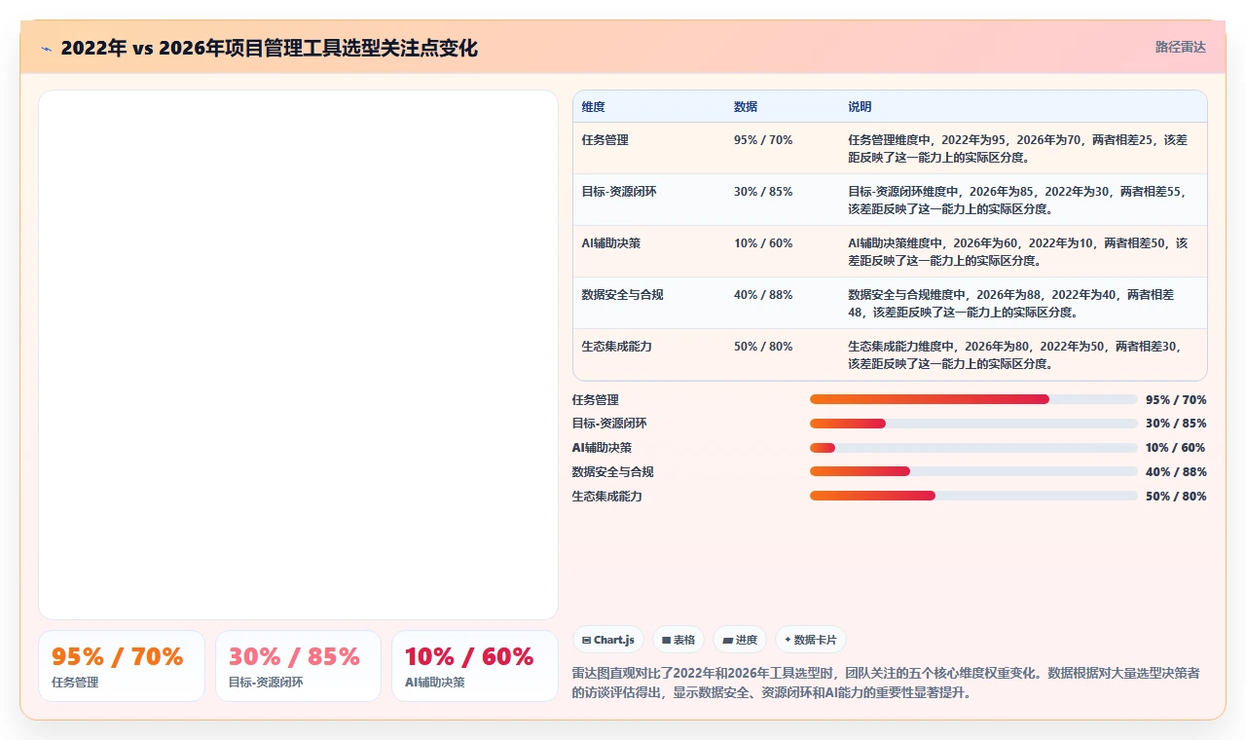The width and height of the screenshot is (1246, 740).
Task: Select the AI辅助决策 table row name
Action: pyautogui.click(x=611, y=243)
